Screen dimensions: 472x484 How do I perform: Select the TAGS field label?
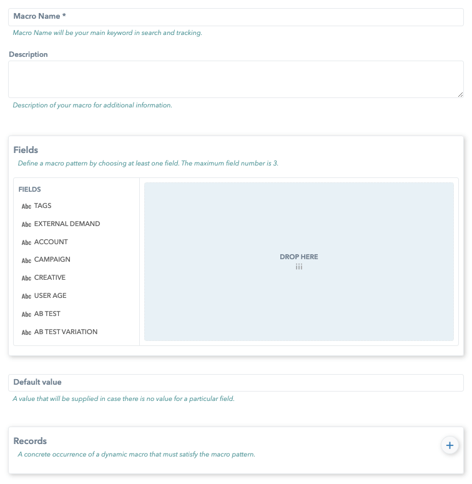43,205
